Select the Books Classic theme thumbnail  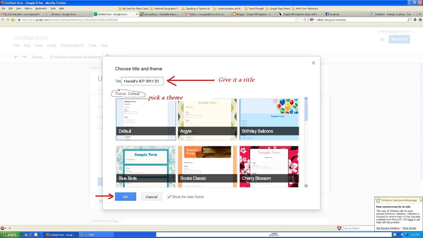(208, 167)
